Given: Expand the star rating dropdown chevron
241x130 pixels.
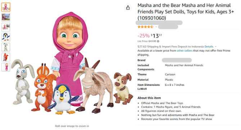Looking at the screenshot, I should click(x=156, y=27).
